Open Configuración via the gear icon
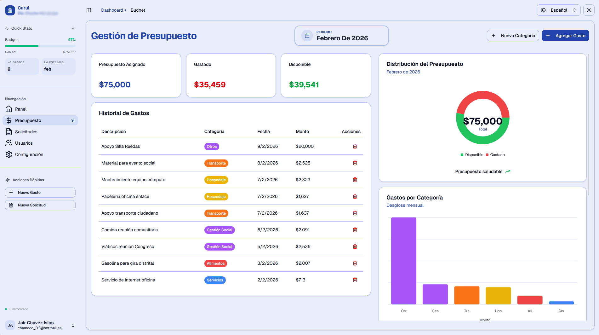599x335 pixels. coord(9,154)
